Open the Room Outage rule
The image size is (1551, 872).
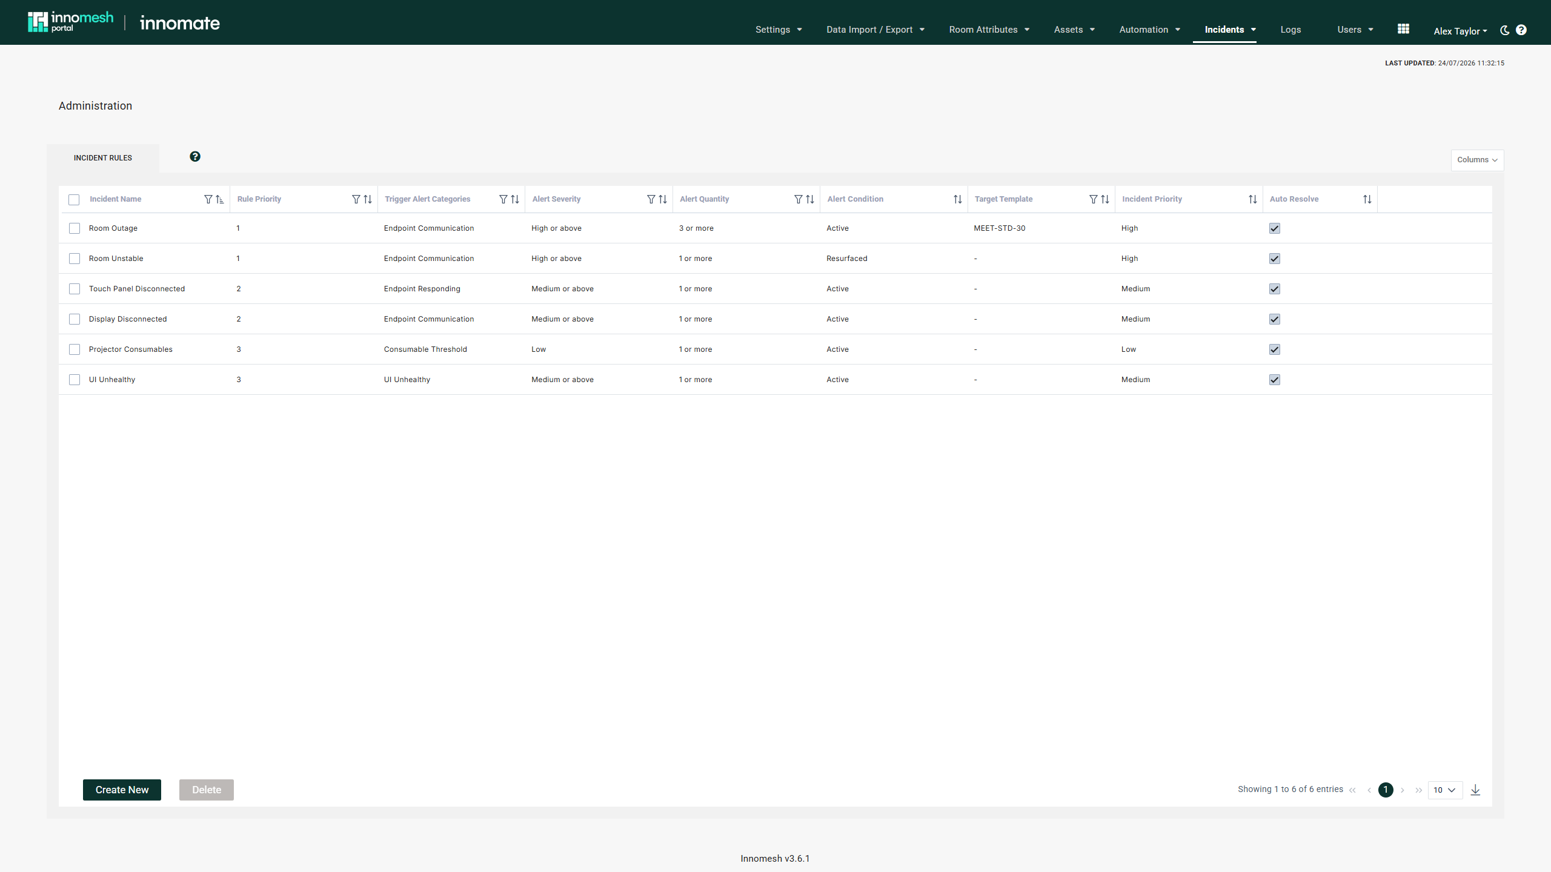[x=113, y=228]
